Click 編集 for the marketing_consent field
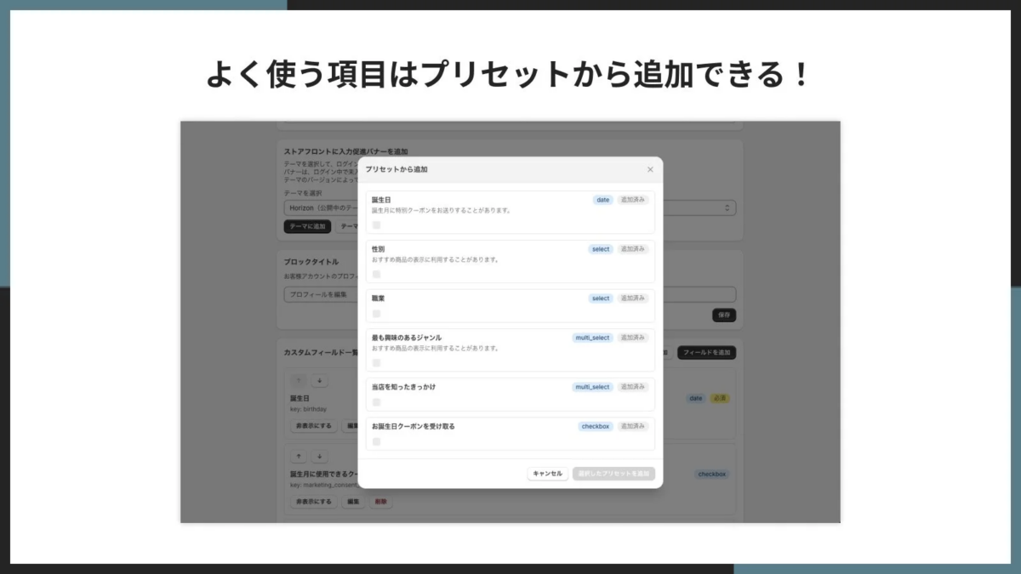Image resolution: width=1021 pixels, height=574 pixels. (353, 502)
